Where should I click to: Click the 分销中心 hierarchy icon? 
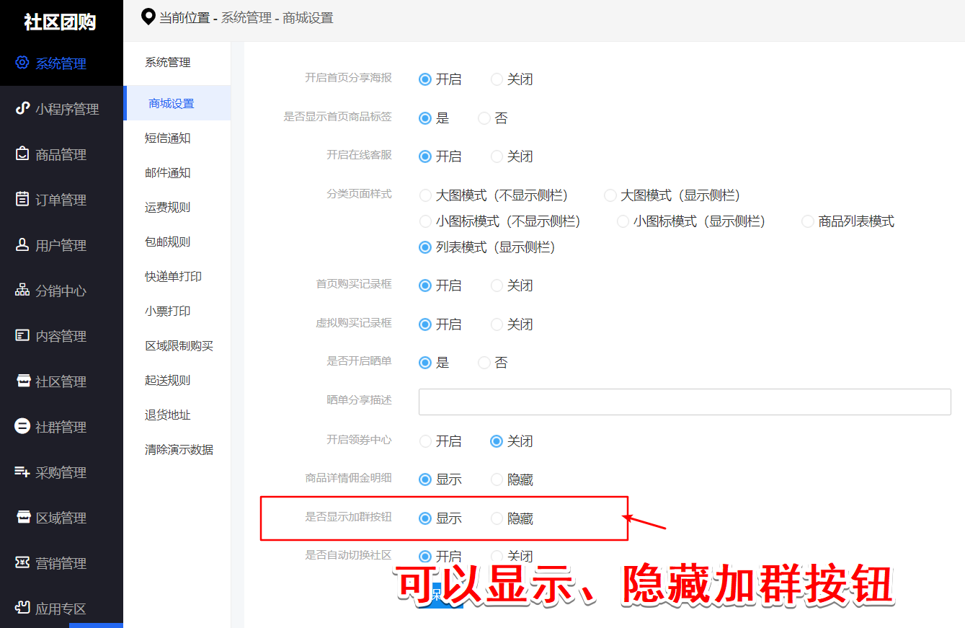point(22,290)
